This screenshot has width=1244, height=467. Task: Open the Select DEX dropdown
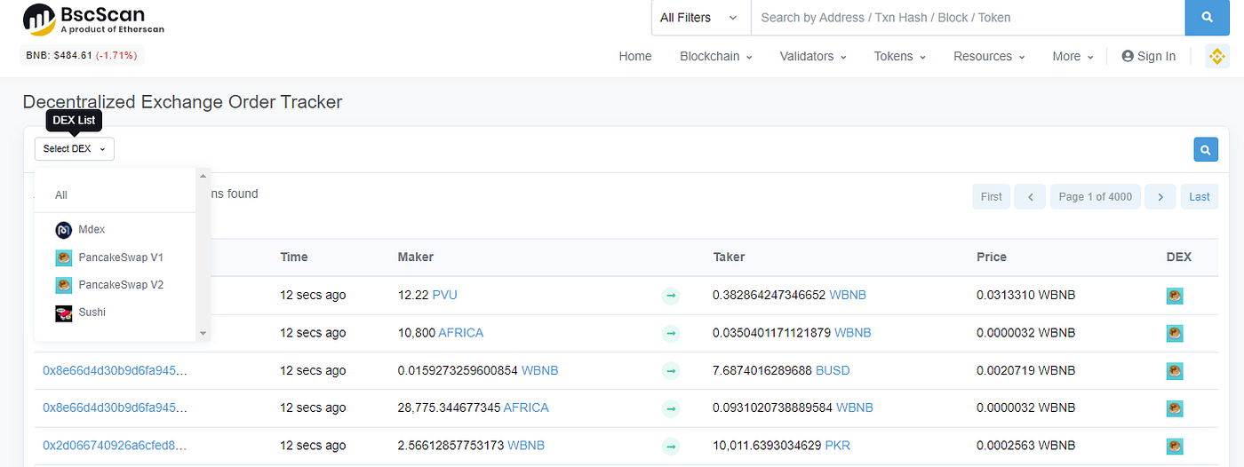[x=75, y=149]
